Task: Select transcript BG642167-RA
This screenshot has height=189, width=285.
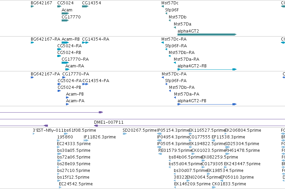Action: (46, 39)
